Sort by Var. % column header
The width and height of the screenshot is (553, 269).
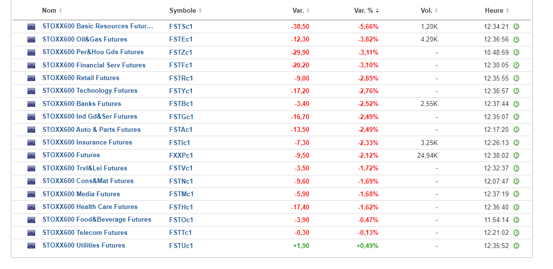[x=366, y=11]
